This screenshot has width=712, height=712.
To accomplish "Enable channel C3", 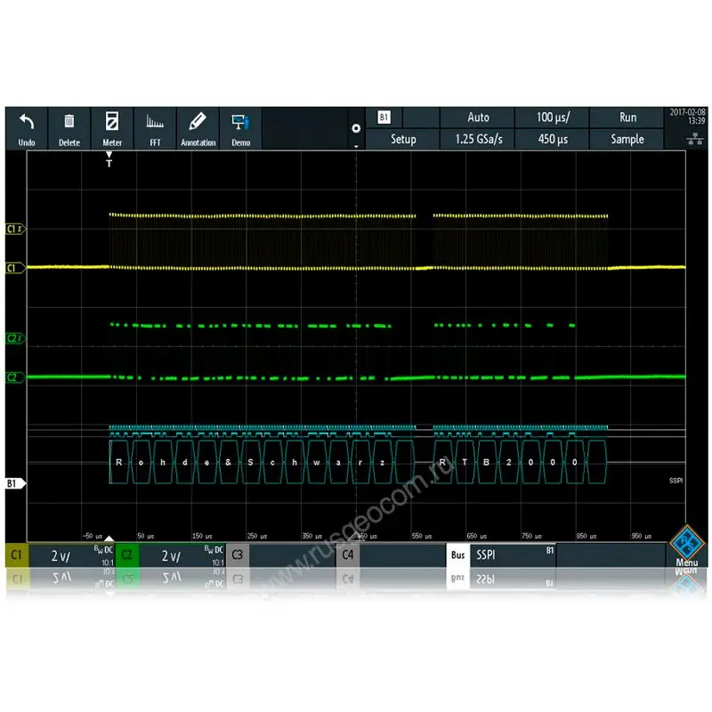I will [x=239, y=555].
